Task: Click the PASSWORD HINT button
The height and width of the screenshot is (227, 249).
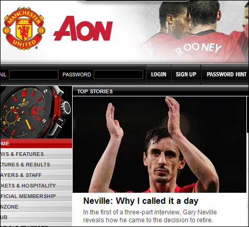Action: (226, 74)
